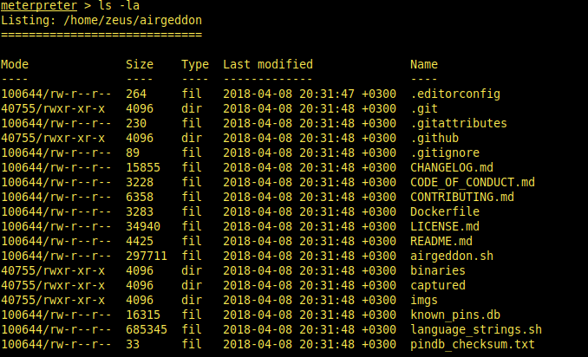Click size value 685345 of language_strings.sh
The width and height of the screenshot is (588, 357).
pos(147,329)
